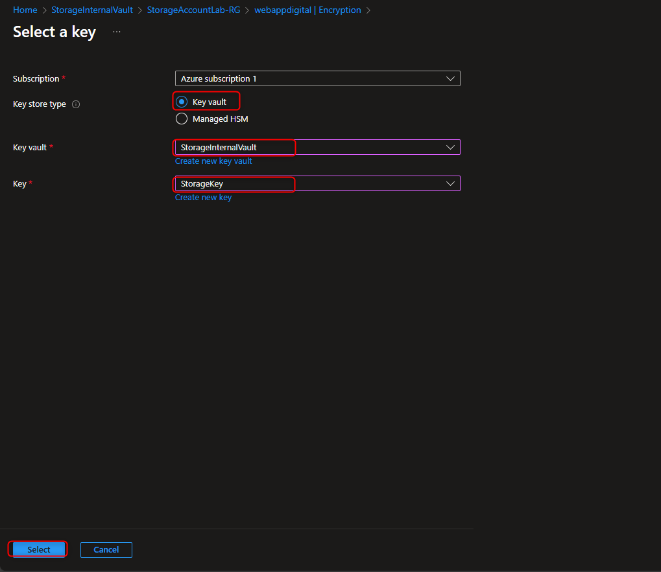The height and width of the screenshot is (572, 661).
Task: Click the Key store type info icon
Action: 76,104
